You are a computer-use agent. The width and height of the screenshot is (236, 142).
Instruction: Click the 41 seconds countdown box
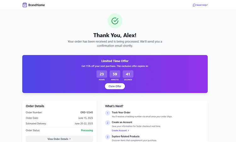pyautogui.click(x=128, y=74)
